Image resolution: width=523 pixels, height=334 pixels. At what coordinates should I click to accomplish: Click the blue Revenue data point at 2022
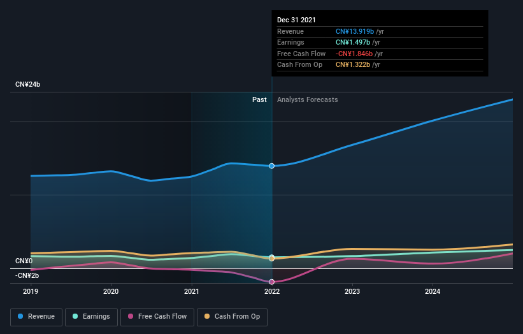[x=272, y=166]
